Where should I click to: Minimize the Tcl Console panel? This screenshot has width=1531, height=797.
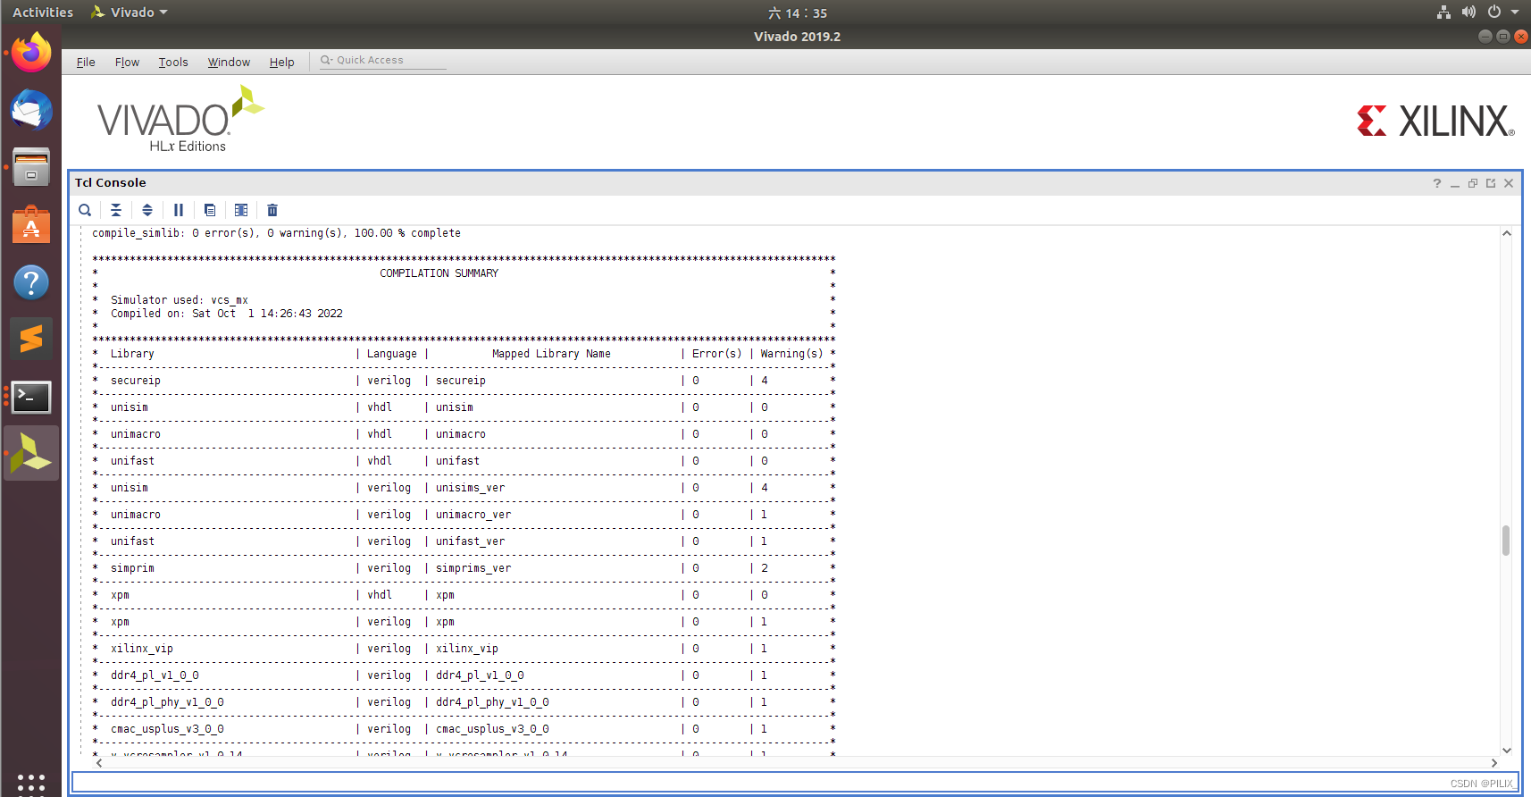click(x=1455, y=183)
